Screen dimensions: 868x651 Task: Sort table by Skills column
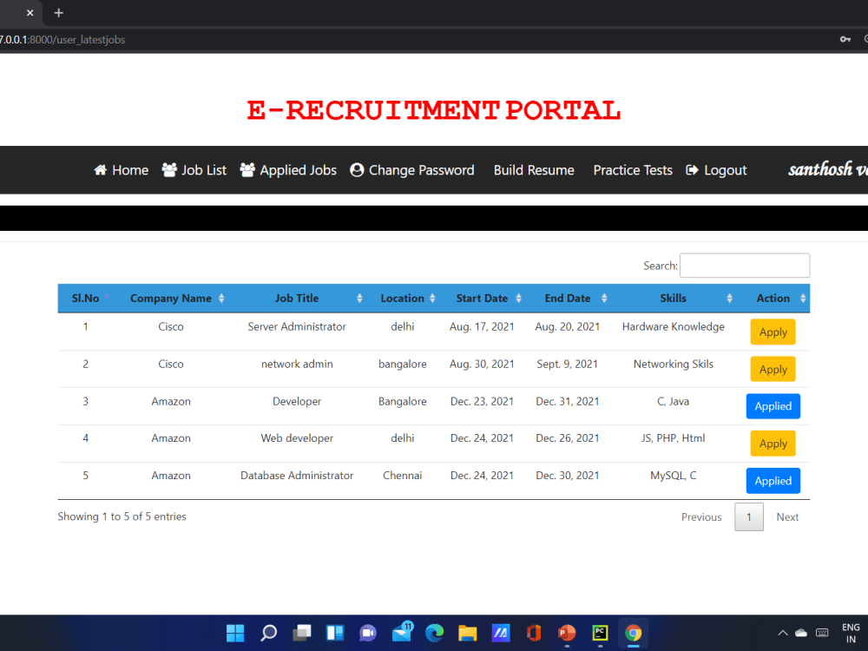[x=674, y=299]
